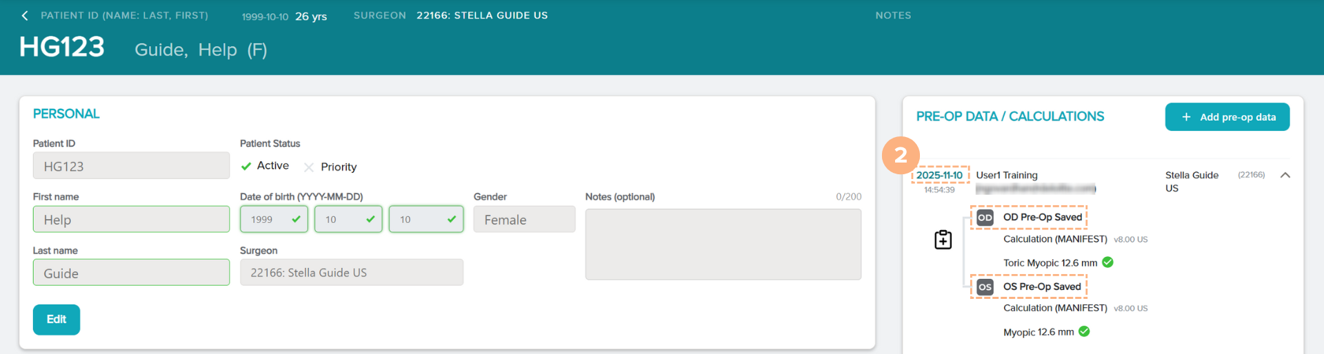Open the NOTES header section
The image size is (1324, 354).
893,15
